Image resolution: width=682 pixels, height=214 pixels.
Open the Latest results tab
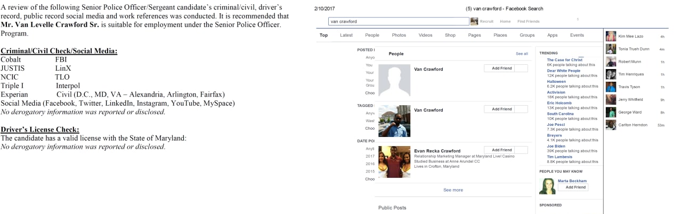tap(346, 35)
